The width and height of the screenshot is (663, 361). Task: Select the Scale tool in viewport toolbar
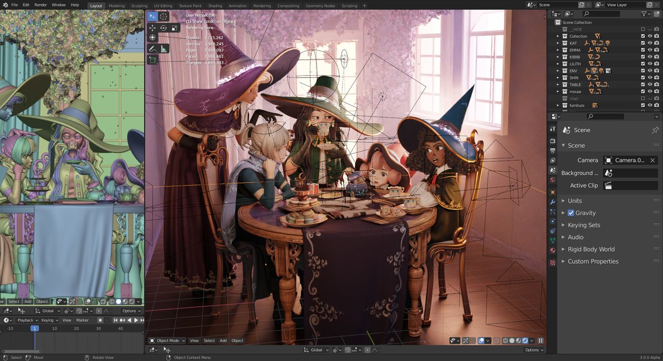pos(175,27)
